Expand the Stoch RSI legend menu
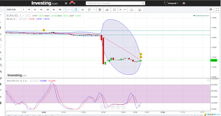This screenshot has height=116, width=221. tap(28, 81)
